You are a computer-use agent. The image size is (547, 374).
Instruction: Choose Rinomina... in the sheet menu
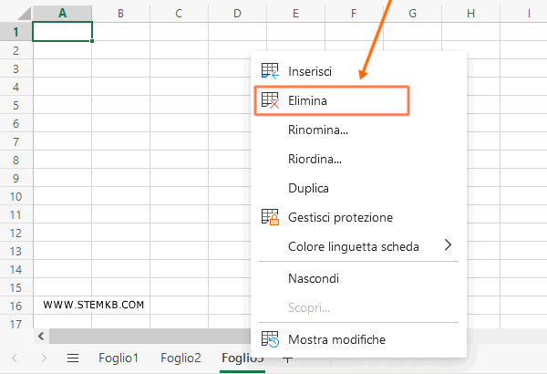358,130
